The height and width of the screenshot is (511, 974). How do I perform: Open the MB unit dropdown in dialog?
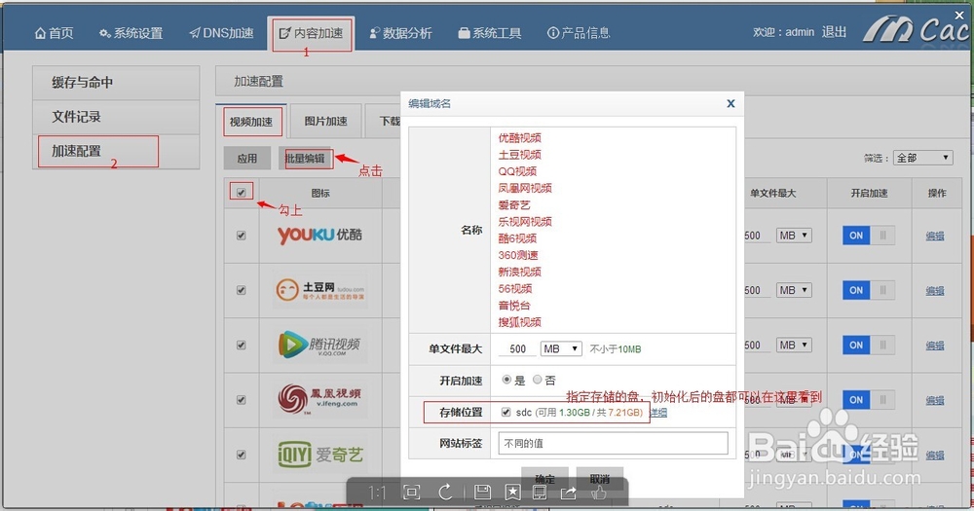pyautogui.click(x=561, y=349)
